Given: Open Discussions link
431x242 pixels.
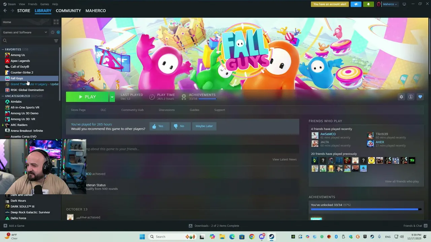Looking at the screenshot, I should pos(167,110).
